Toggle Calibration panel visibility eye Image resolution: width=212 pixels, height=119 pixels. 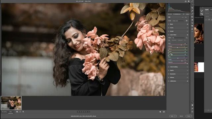click(187, 81)
